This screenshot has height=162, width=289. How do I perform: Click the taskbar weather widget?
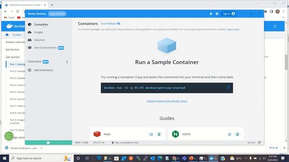point(236,158)
